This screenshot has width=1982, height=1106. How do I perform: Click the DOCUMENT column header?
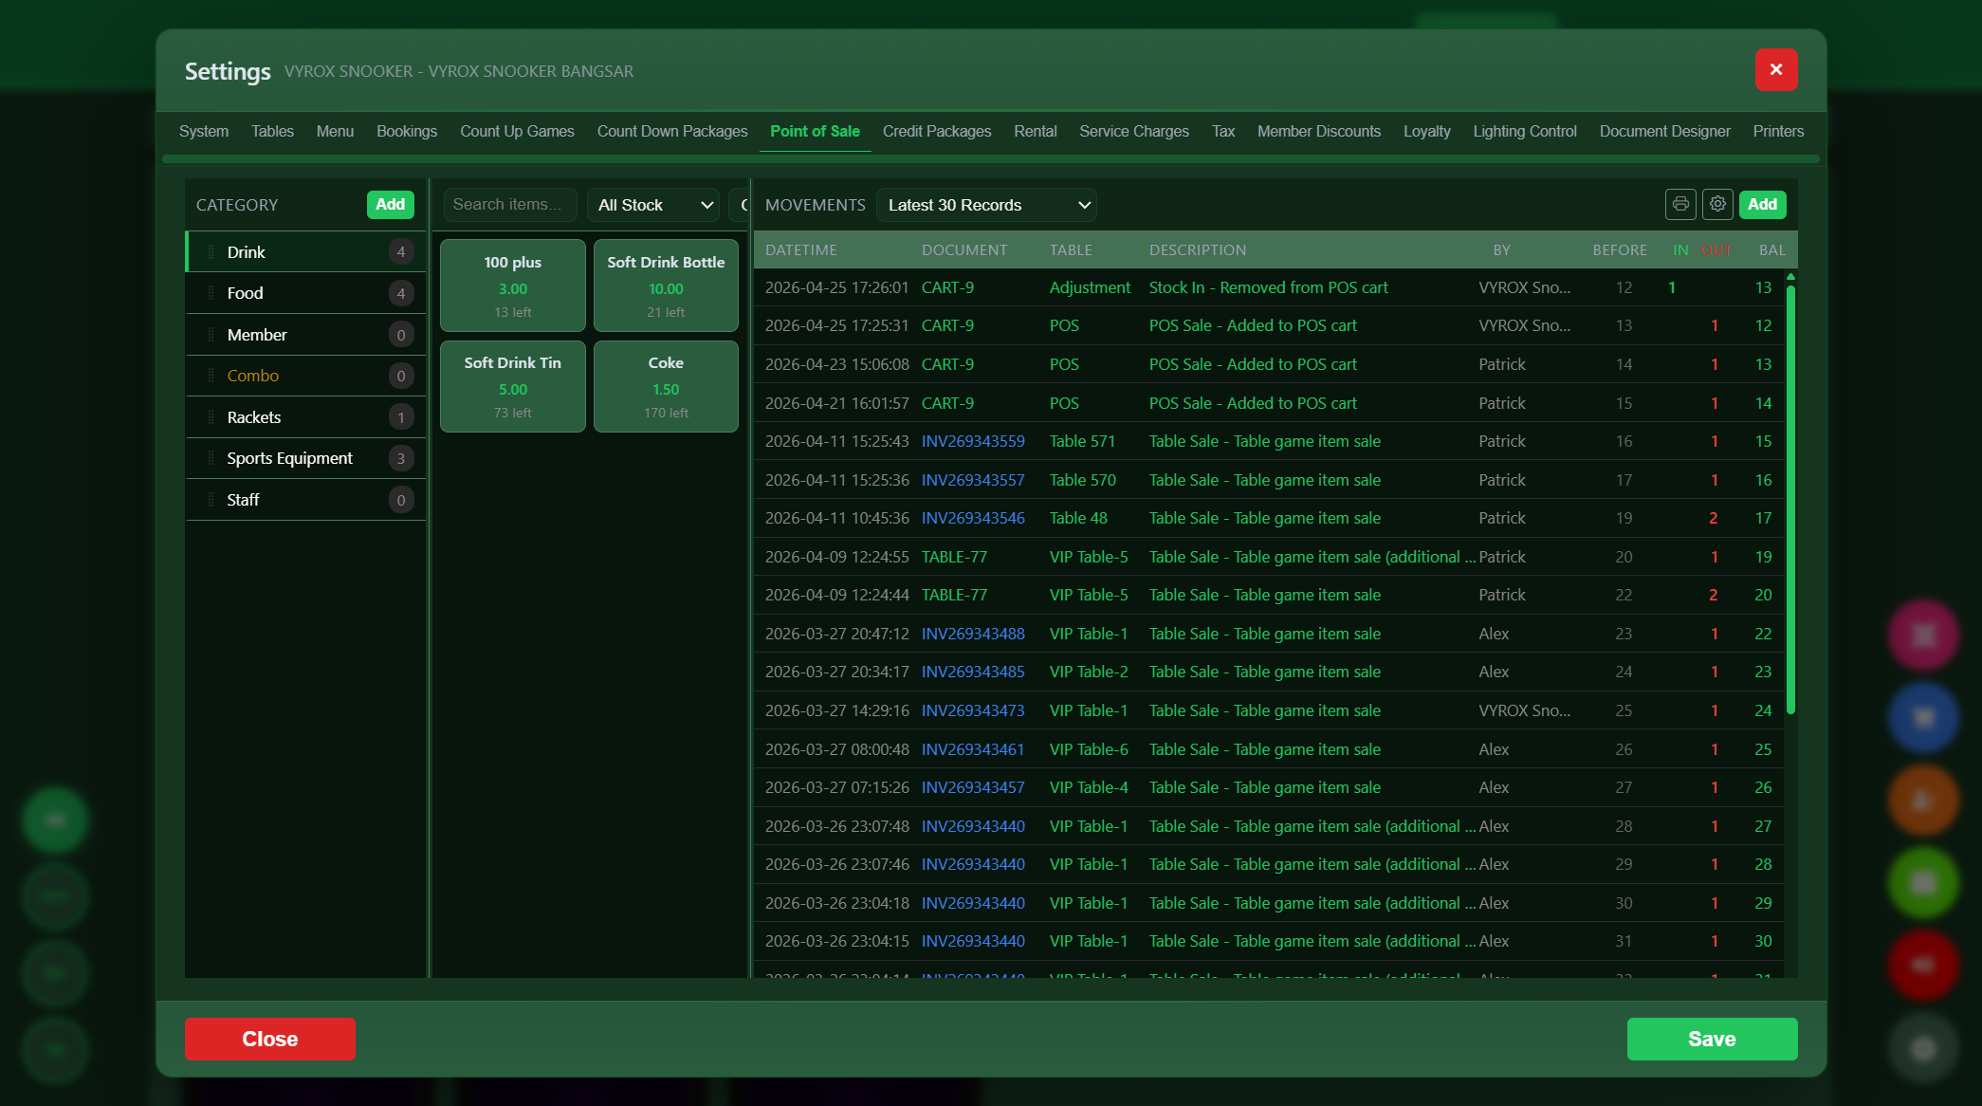(964, 250)
